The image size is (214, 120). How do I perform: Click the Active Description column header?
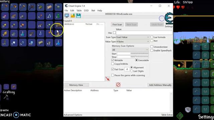[73, 90]
